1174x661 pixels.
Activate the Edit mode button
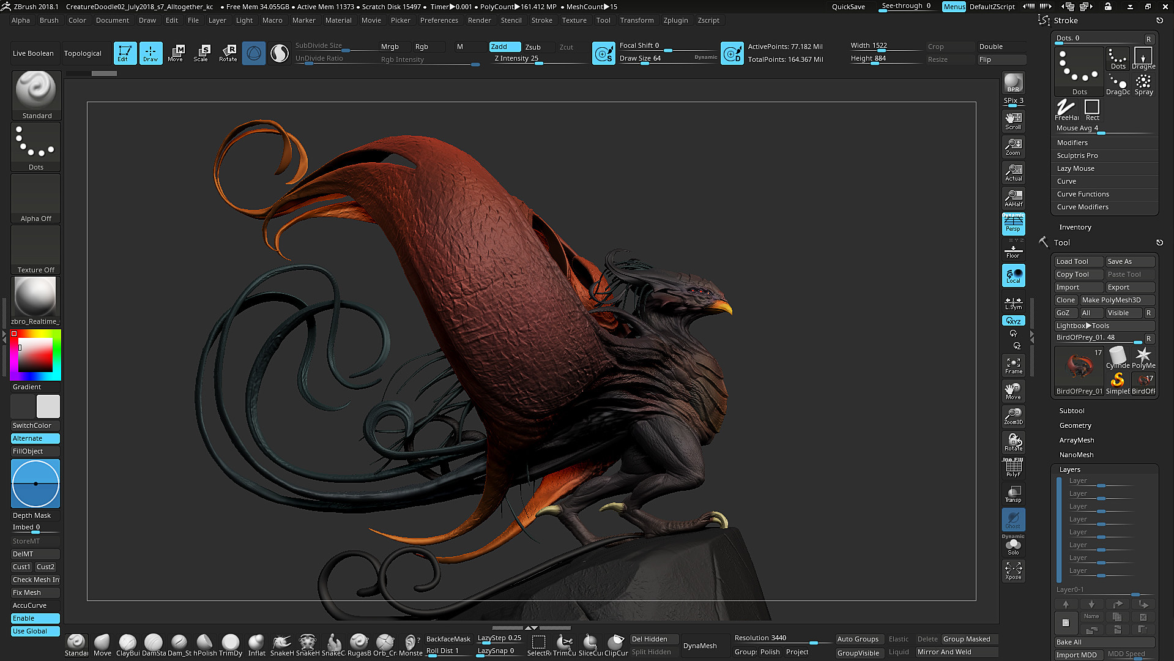click(x=125, y=53)
